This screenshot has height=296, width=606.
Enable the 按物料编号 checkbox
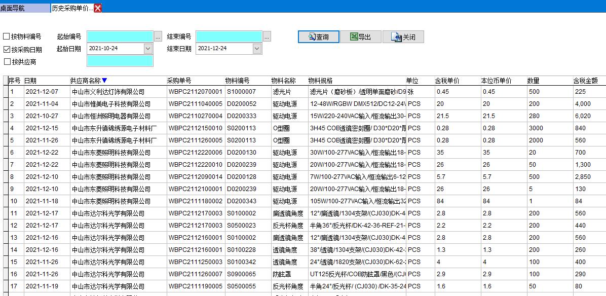coord(7,36)
